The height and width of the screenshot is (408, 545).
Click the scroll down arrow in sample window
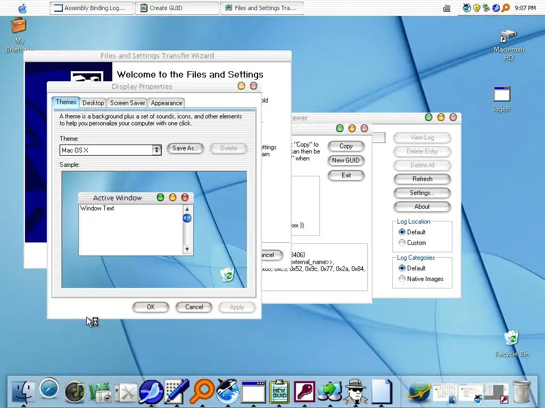187,249
